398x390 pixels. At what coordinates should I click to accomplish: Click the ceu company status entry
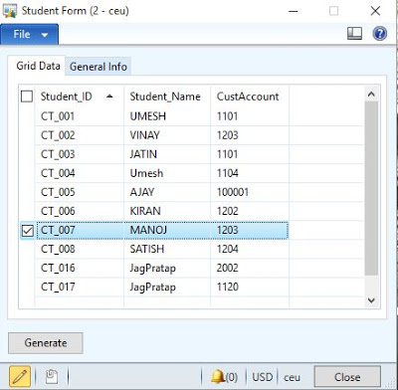[x=292, y=377]
